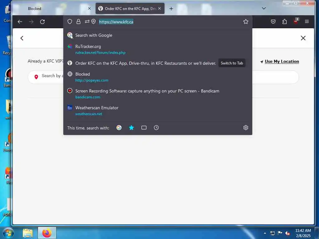Click Switch to Tab button
This screenshot has width=319, height=239.
(232, 63)
